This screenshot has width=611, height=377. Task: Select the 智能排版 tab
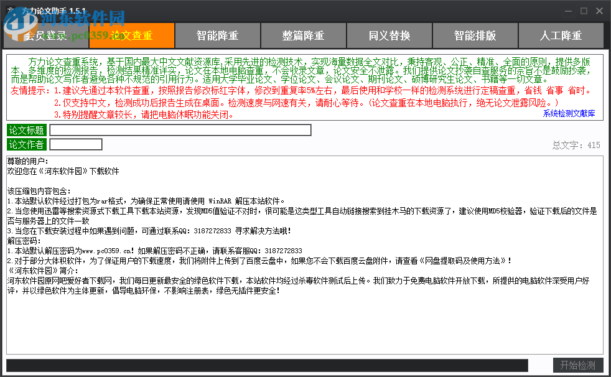pyautogui.click(x=475, y=35)
